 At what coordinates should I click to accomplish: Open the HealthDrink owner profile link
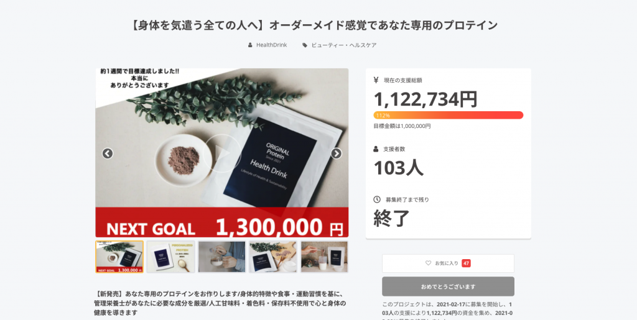271,45
